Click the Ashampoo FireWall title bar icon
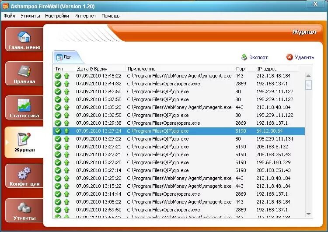The image size is (328, 232). (x=6, y=6)
